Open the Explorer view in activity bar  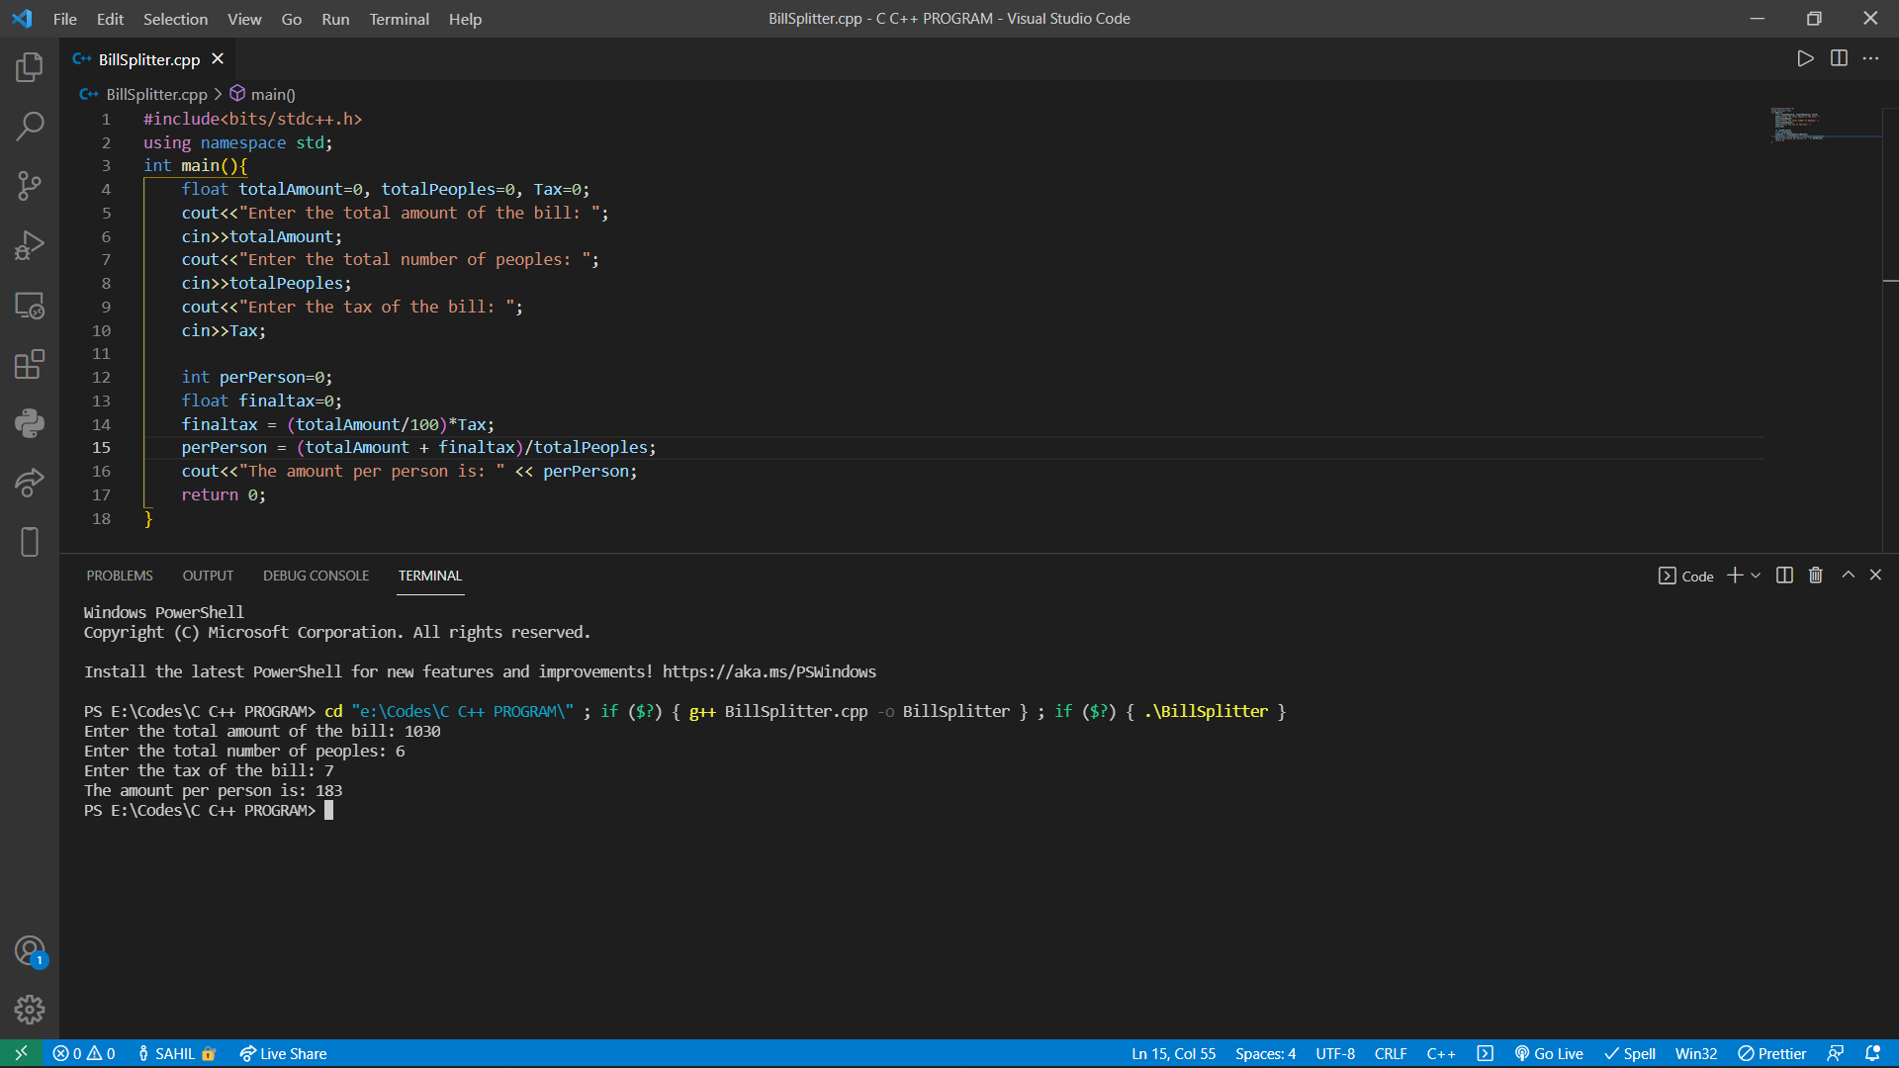[30, 67]
